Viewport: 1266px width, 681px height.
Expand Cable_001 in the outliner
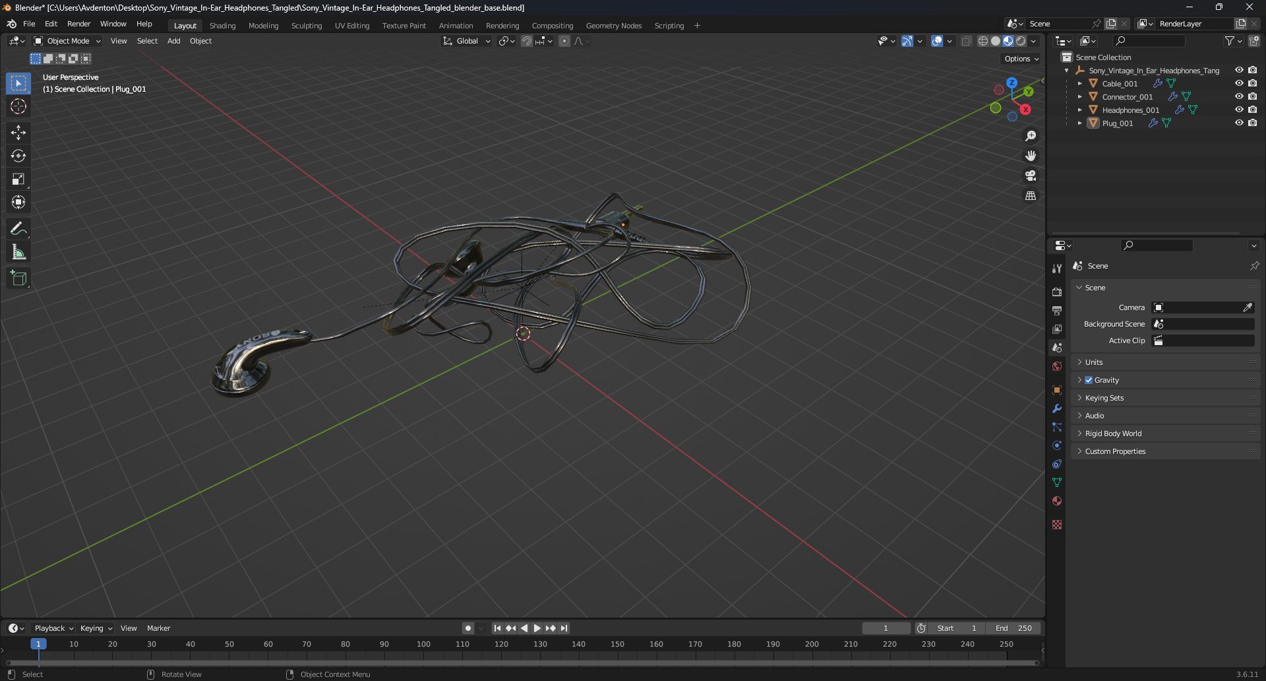tap(1080, 84)
